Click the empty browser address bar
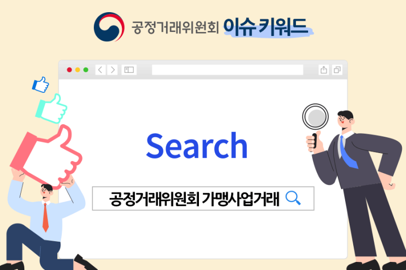The height and width of the screenshot is (270, 406). (x=227, y=70)
